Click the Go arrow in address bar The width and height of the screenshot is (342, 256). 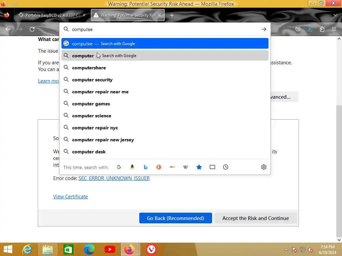(264, 29)
